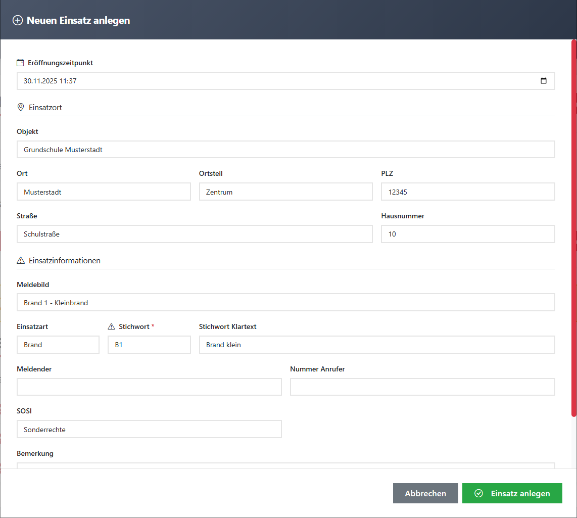This screenshot has height=518, width=577.
Task: Click the warning triangle next to Stichwort
Action: point(112,327)
